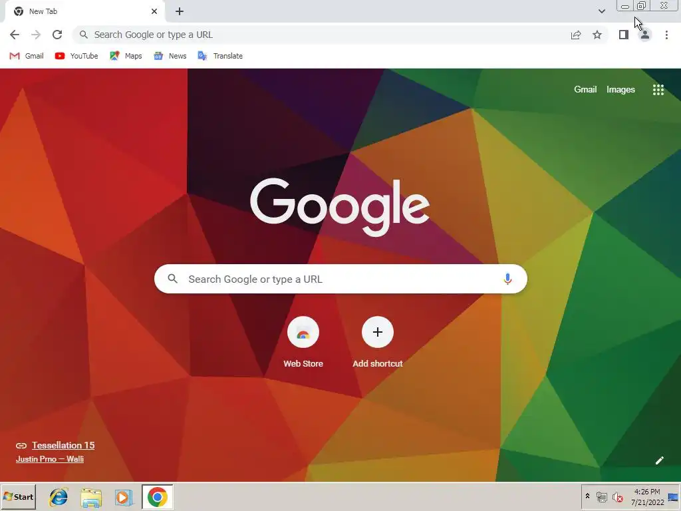The height and width of the screenshot is (511, 681).
Task: Click the Chrome taskbar icon
Action: click(x=157, y=496)
